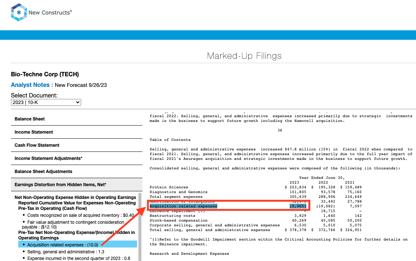Click the Stock-based compensation row label
The image size is (416, 261).
(179, 220)
